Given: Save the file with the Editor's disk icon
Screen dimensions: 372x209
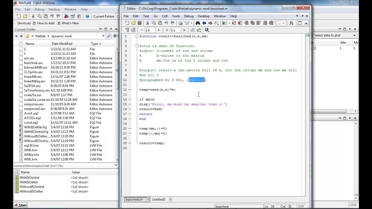Looking at the screenshot, I should pos(139,23).
